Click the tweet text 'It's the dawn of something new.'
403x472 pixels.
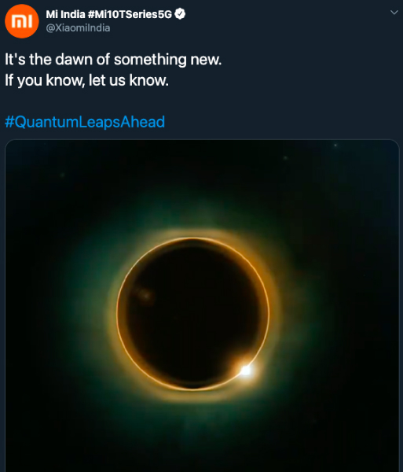113,59
